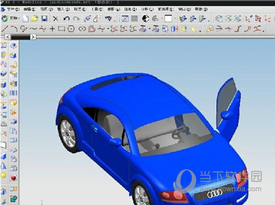Open the Insert (插入) menu
This screenshot has height=205, width=275.
click(63, 9)
